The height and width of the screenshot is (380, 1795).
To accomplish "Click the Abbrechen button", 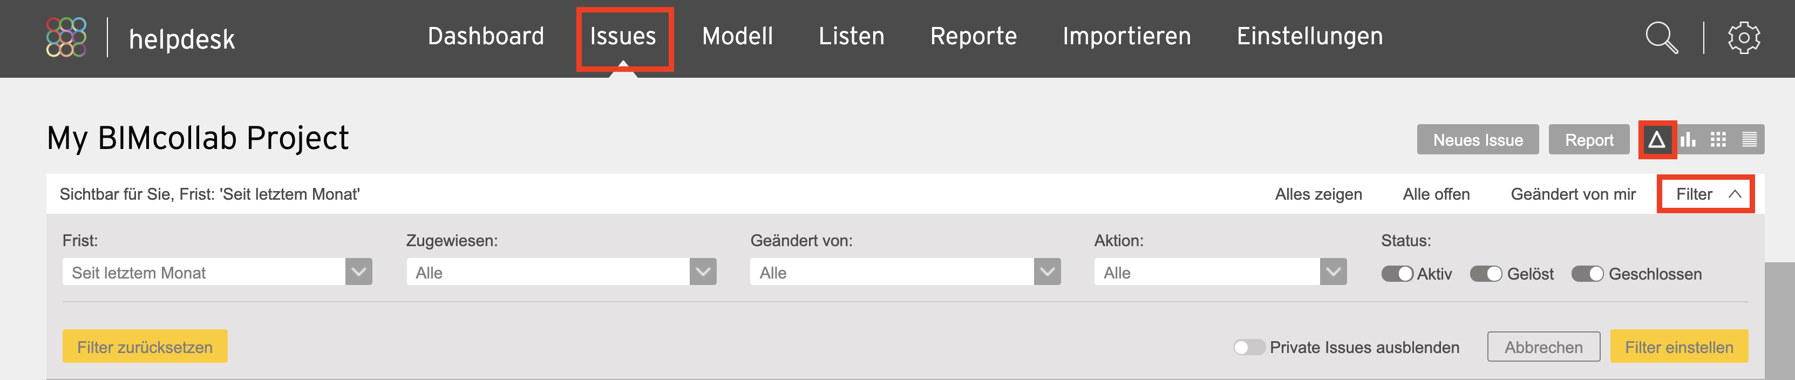I will pyautogui.click(x=1544, y=347).
